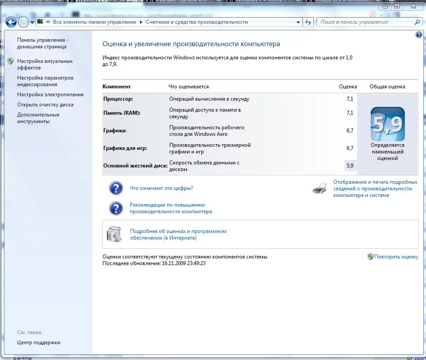Minimize the performance window
Image resolution: width=426 pixels, height=360 pixels.
point(385,7)
